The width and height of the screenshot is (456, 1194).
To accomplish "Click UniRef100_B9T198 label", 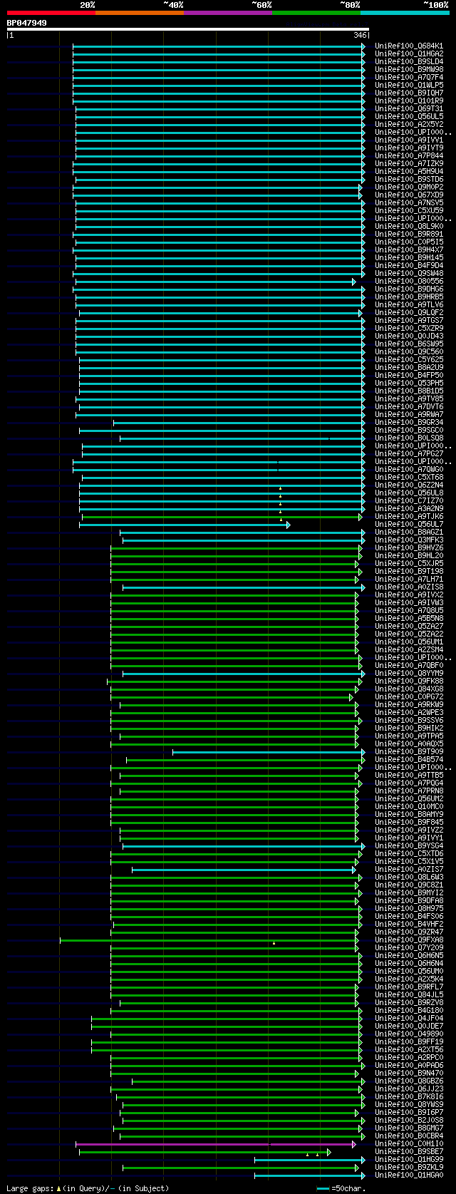I will click(x=409, y=571).
